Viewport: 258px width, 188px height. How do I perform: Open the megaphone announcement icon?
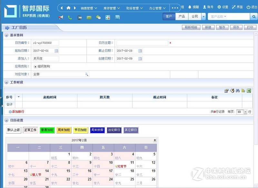click(x=61, y=17)
